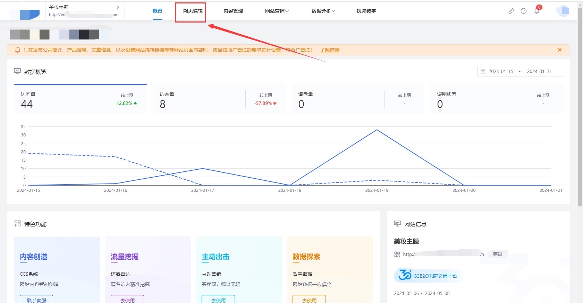Viewport: 583px width, 303px height.
Task: Click the vertical page scrollbar
Action: 580,104
